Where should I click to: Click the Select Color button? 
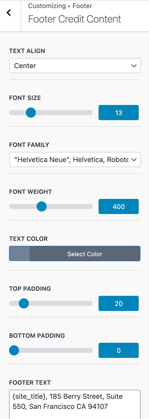[85, 254]
